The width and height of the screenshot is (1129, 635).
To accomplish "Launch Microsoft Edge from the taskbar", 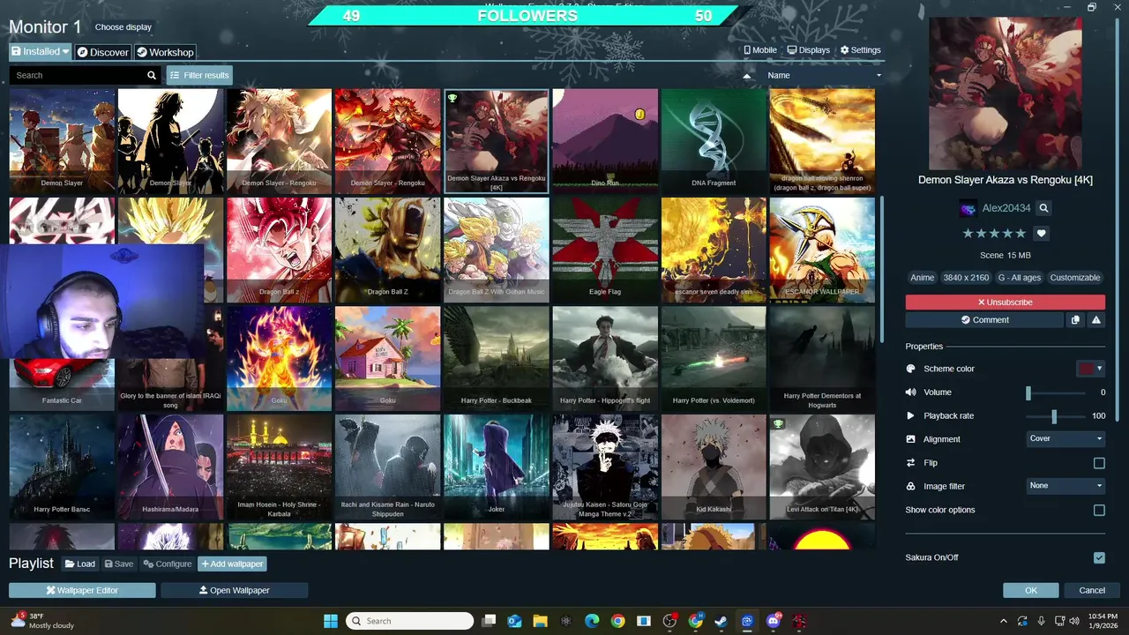I will (592, 621).
